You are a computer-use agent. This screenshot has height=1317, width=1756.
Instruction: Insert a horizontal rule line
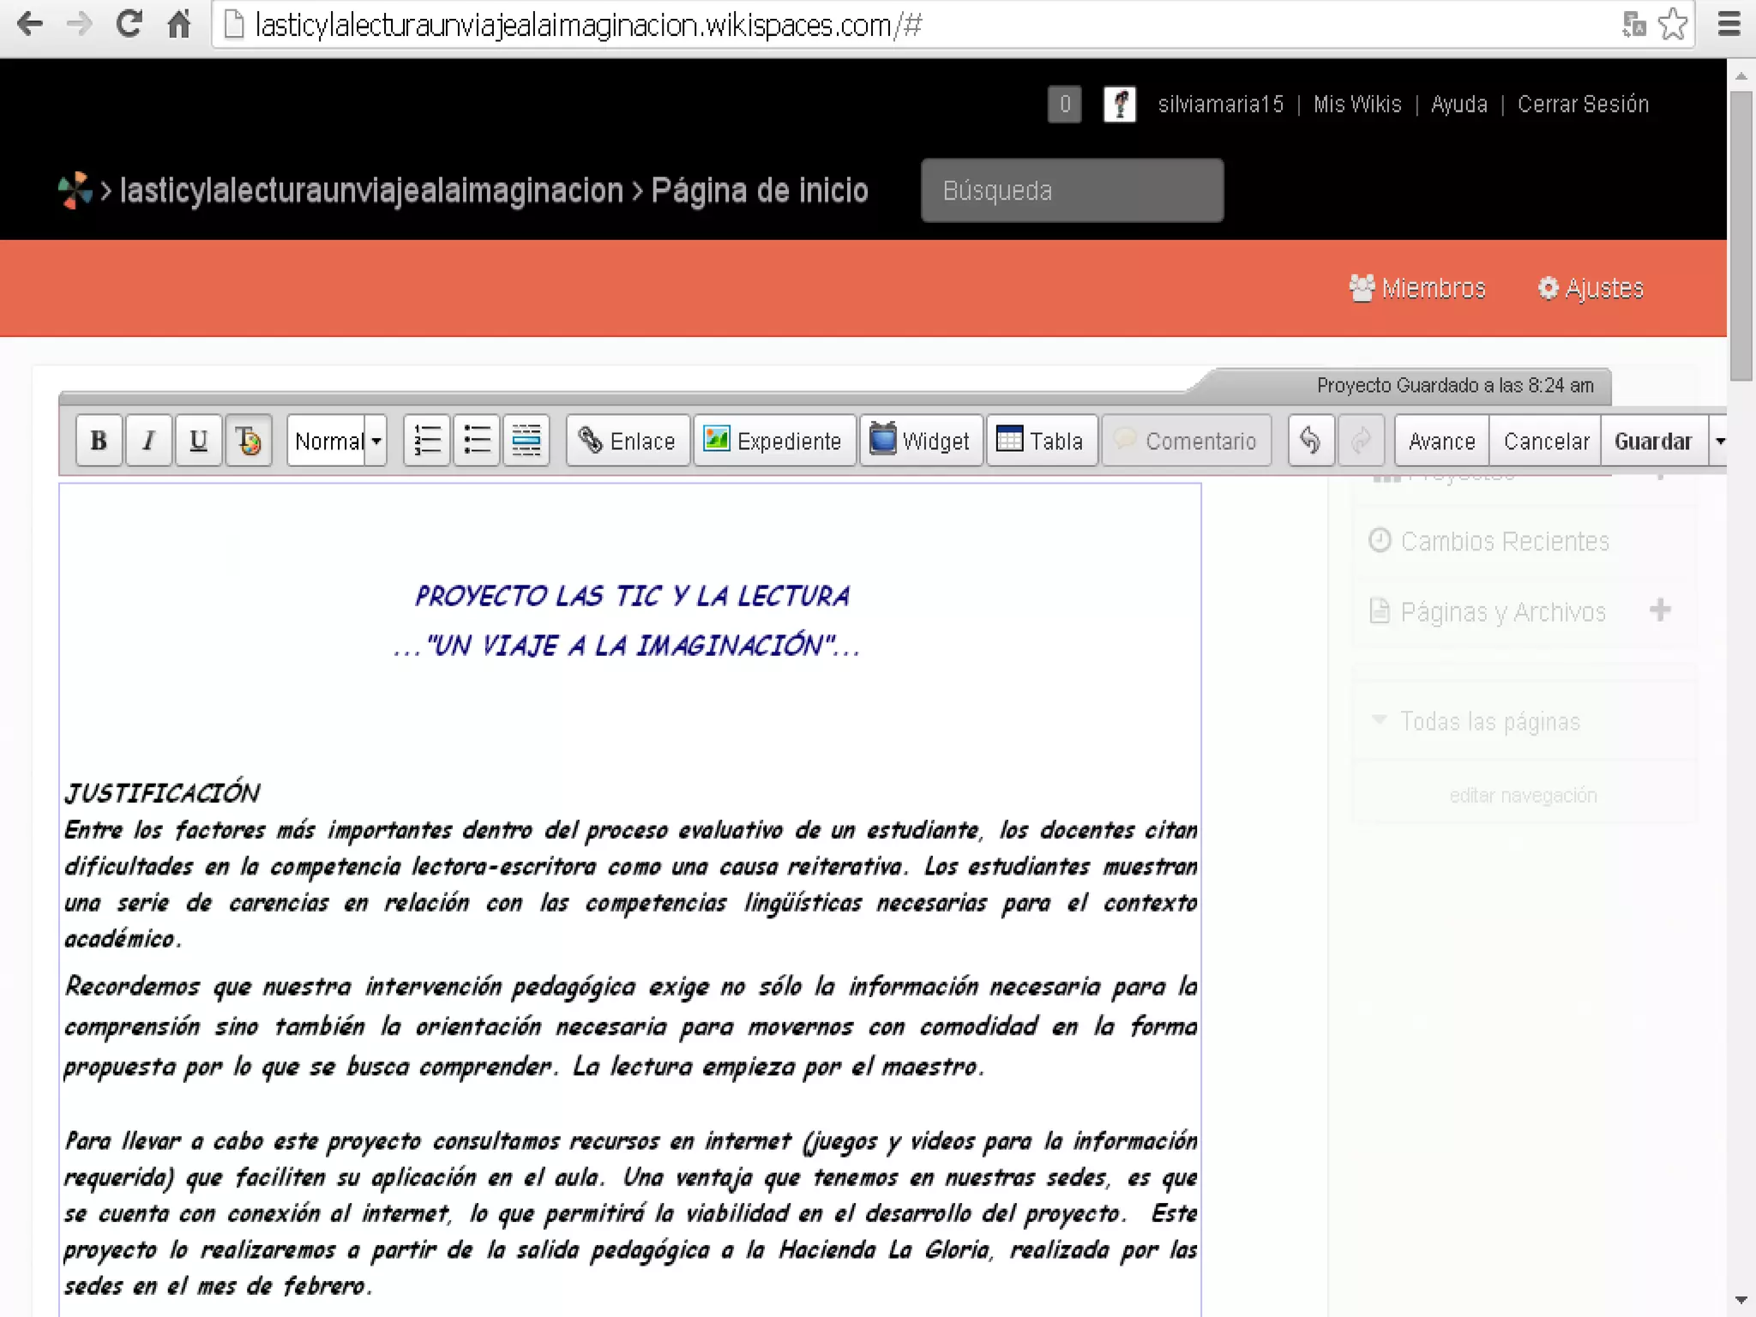click(526, 441)
